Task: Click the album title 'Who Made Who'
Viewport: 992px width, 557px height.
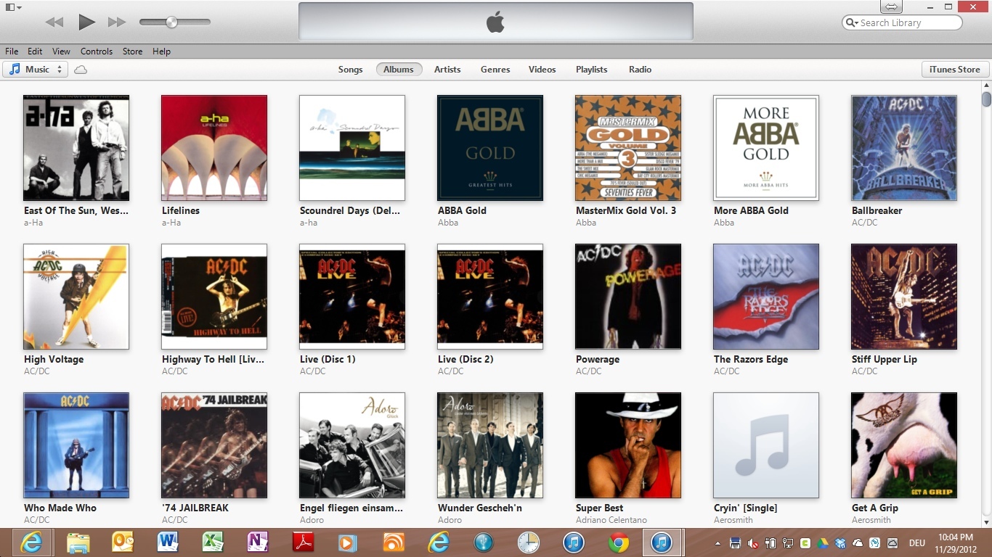Action: (60, 508)
